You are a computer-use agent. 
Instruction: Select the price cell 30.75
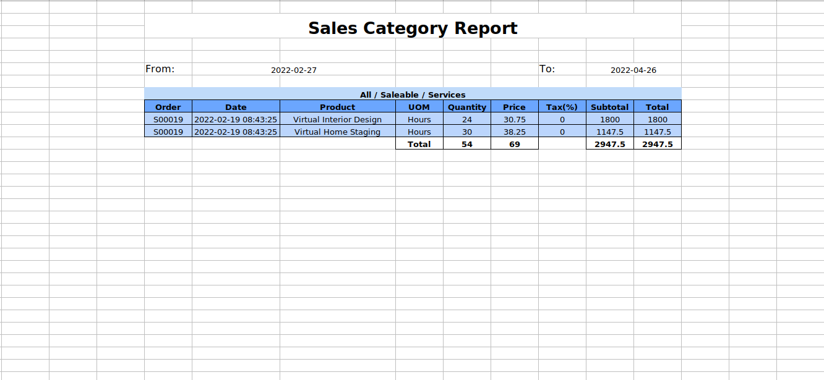(x=514, y=119)
